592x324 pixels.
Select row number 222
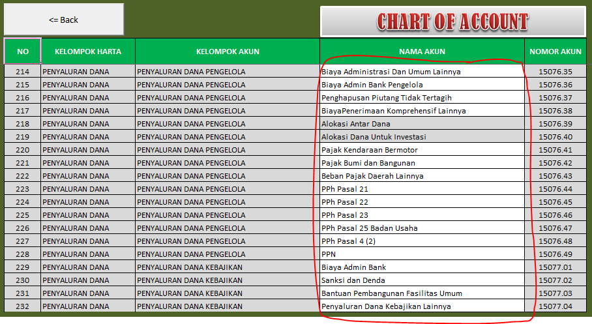[23, 175]
